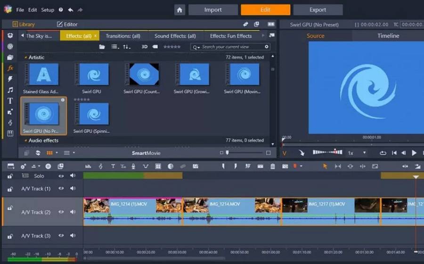The height and width of the screenshot is (264, 424).
Task: Select the Stained Glass effect thumbnail
Action: (x=44, y=74)
